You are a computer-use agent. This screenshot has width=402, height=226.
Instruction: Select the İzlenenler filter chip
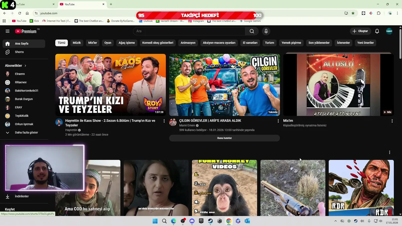point(343,43)
